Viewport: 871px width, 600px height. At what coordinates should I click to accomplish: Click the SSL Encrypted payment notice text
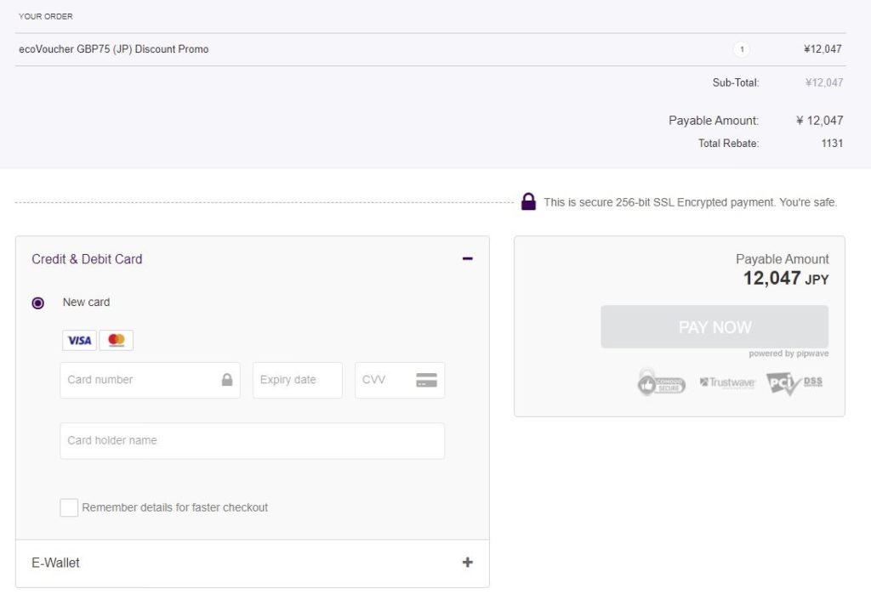[690, 202]
